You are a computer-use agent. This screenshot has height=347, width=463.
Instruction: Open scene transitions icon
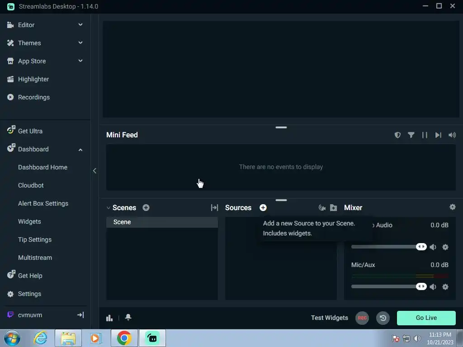coord(214,207)
